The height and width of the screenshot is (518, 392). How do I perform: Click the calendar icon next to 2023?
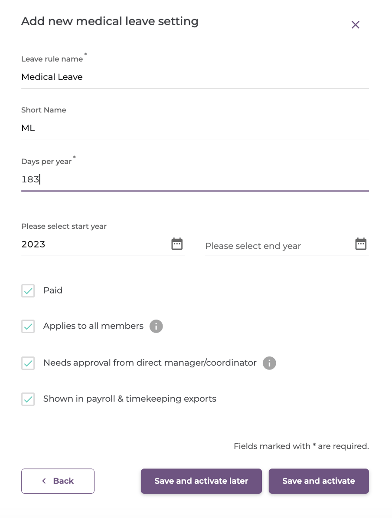177,244
